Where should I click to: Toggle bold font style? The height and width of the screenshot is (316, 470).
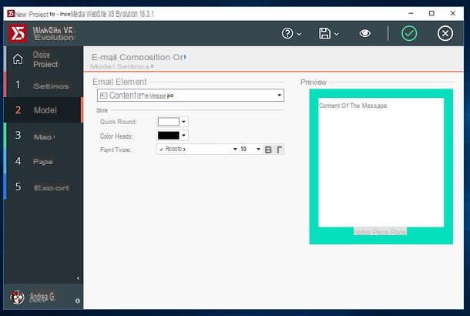point(268,150)
